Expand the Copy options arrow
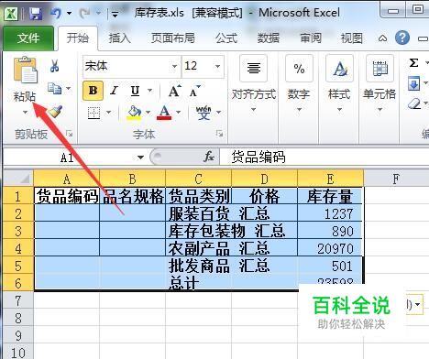This screenshot has height=359, width=429. pos(69,89)
